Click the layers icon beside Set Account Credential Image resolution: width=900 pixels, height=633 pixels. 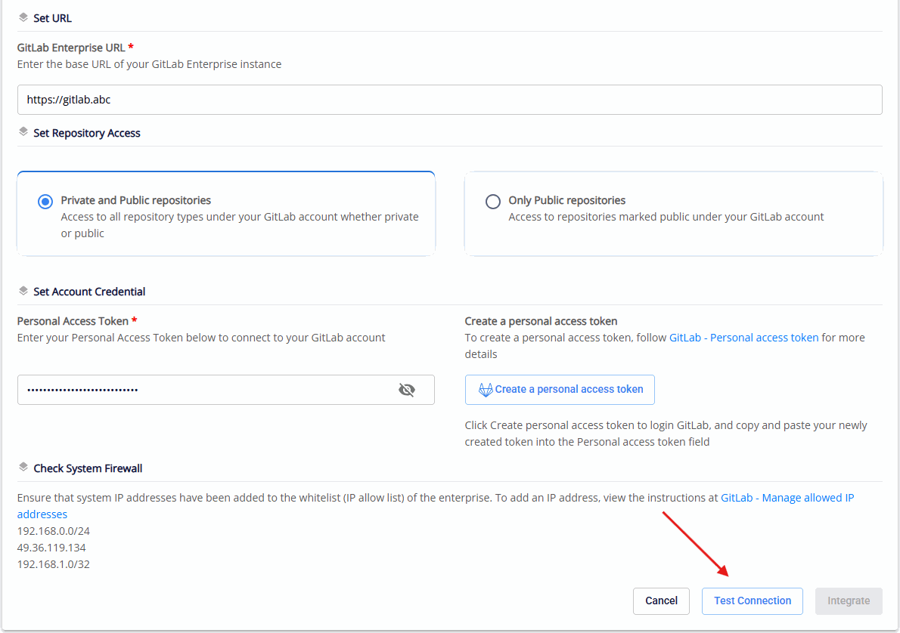(23, 291)
